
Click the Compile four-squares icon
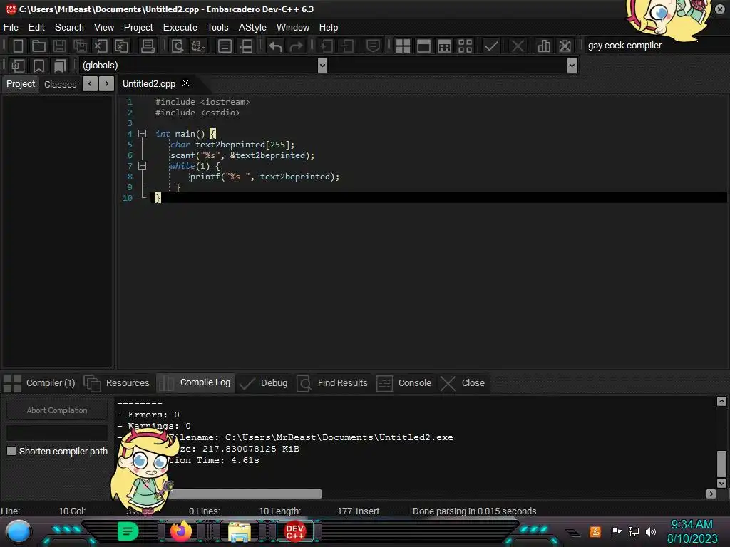[x=403, y=46]
